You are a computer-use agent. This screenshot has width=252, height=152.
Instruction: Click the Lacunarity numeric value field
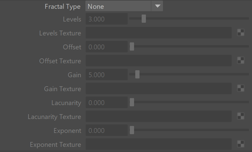[x=107, y=102]
